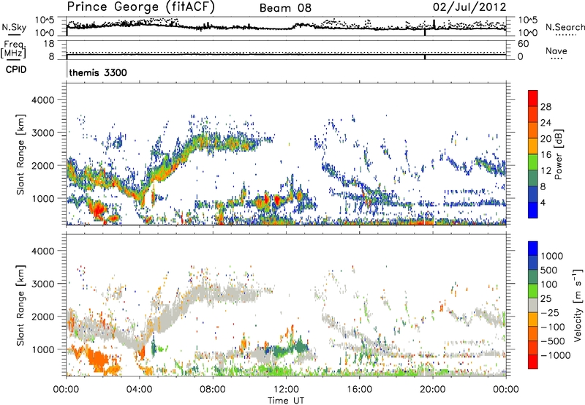Click the '2000' tick of the power panel
Image resolution: width=585 pixels, height=405 pixels.
coord(42,165)
